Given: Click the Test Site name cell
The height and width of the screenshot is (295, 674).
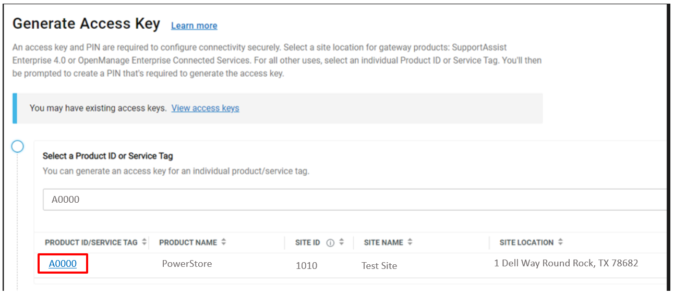Looking at the screenshot, I should (x=379, y=266).
